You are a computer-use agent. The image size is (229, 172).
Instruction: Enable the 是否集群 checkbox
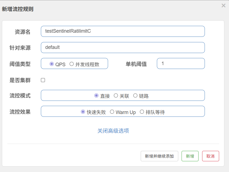coord(43,80)
